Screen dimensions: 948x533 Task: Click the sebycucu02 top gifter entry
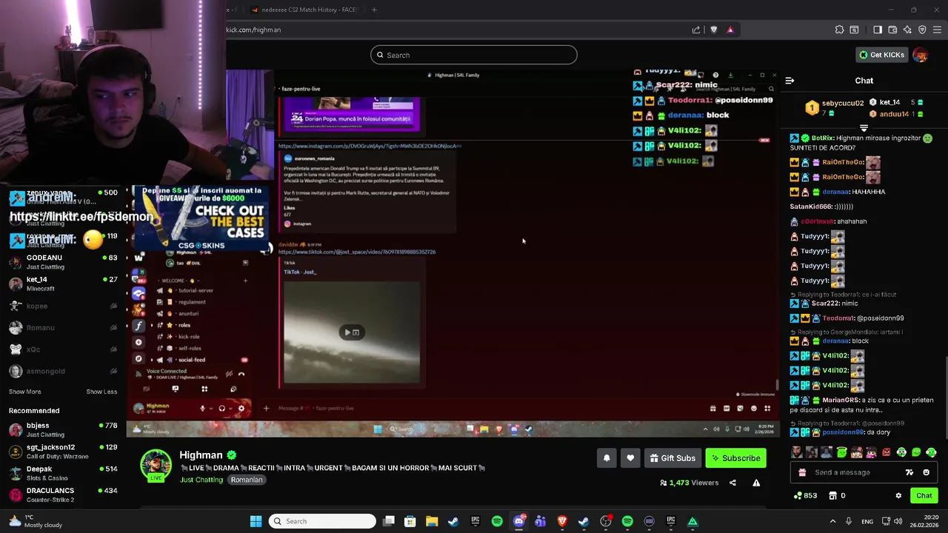coord(835,107)
